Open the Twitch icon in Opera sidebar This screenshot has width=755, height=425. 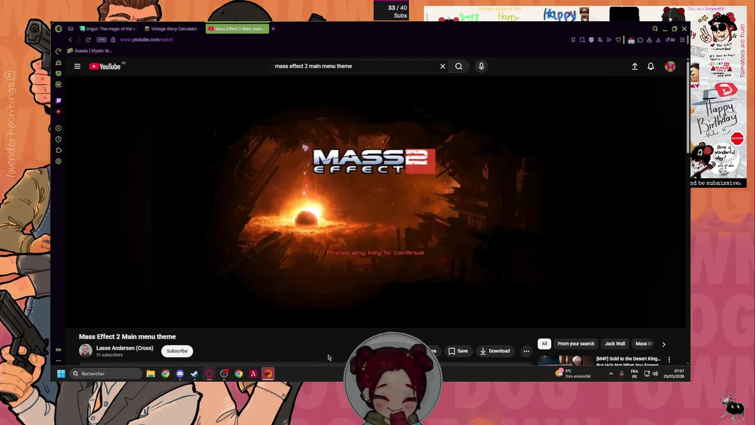58,100
